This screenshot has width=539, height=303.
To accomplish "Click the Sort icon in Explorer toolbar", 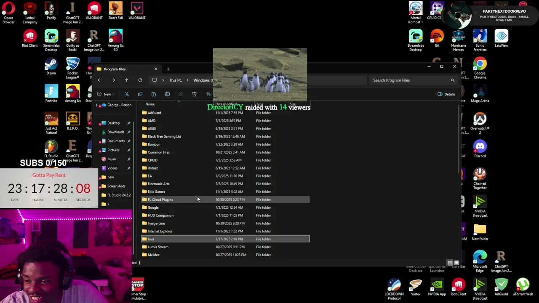I will tap(208, 94).
